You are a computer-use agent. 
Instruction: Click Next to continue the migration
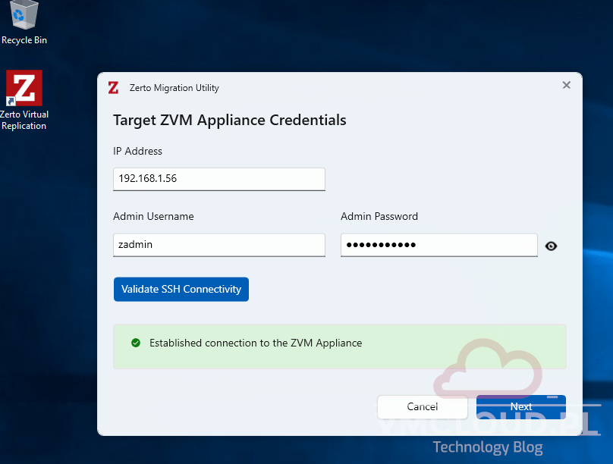pos(520,407)
